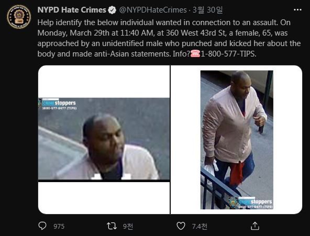The width and height of the screenshot is (310, 236).
Task: Click the 975 reply count
Action: pyautogui.click(x=59, y=227)
